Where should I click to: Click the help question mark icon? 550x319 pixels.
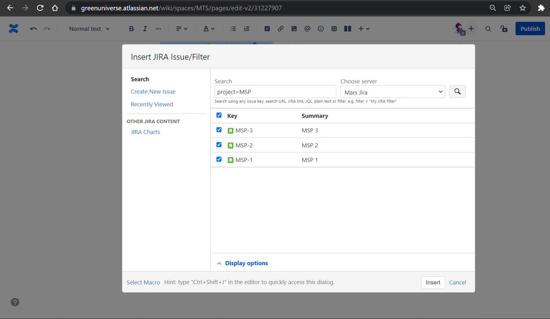[15, 302]
